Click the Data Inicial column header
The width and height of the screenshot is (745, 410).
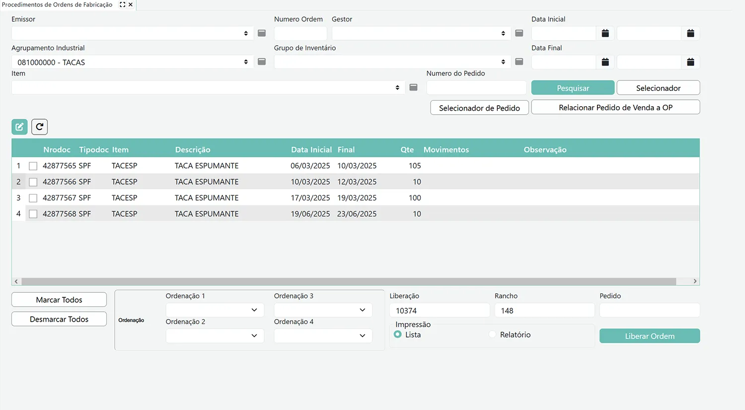(311, 149)
